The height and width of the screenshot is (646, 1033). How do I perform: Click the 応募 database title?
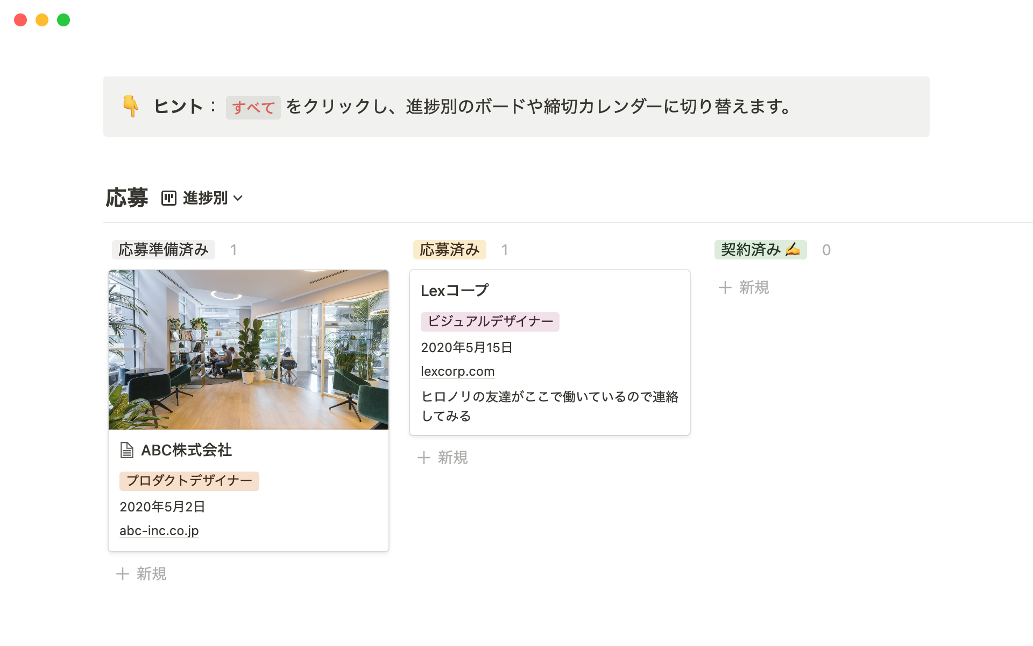(x=127, y=198)
